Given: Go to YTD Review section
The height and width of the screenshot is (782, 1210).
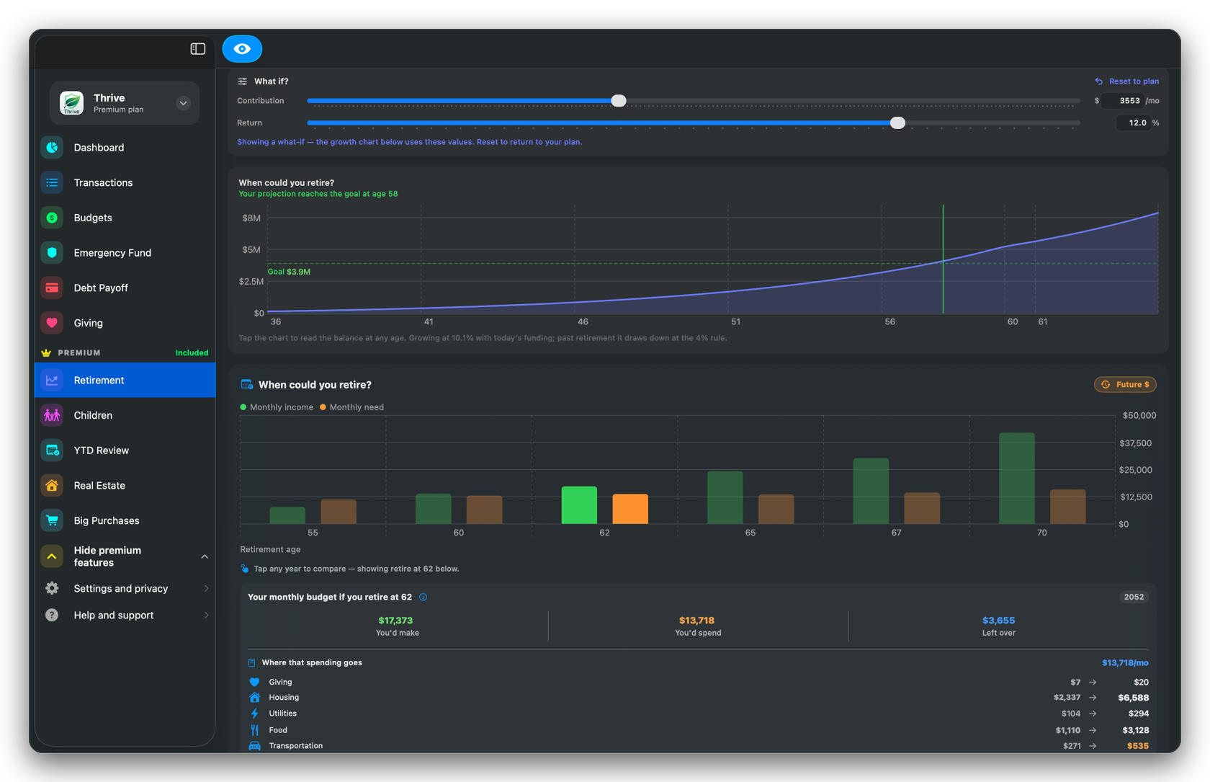Looking at the screenshot, I should click(x=125, y=450).
